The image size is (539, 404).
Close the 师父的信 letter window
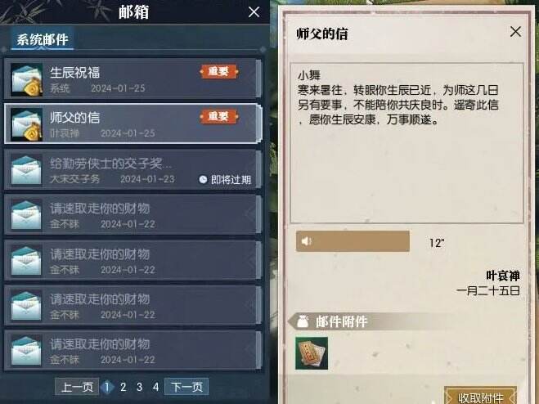(x=515, y=32)
